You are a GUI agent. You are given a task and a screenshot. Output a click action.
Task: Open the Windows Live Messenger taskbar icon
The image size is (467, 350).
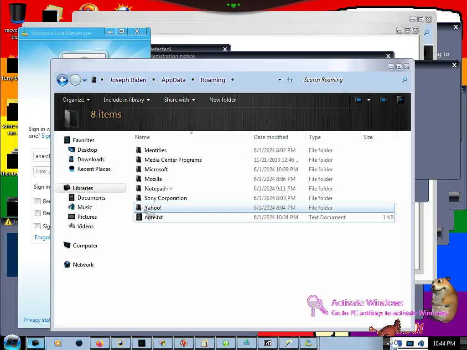click(309, 343)
